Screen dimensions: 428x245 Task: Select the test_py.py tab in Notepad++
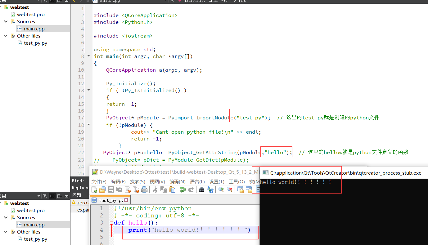click(110, 200)
